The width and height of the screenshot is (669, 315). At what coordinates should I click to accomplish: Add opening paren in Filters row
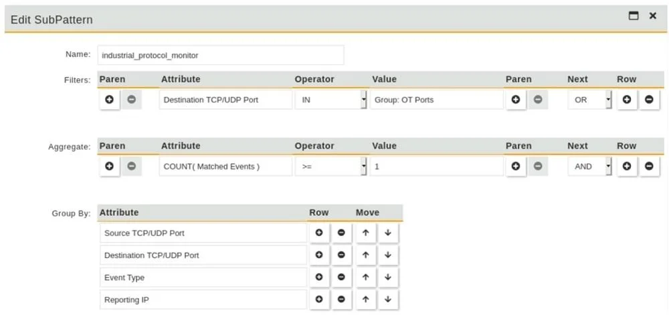point(109,100)
